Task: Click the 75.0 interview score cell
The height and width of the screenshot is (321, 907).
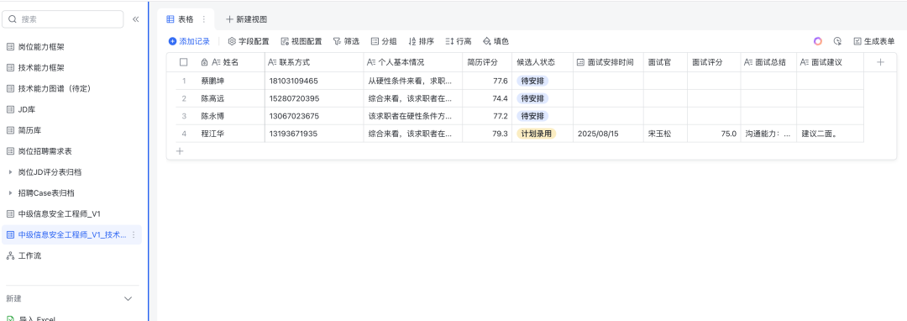Action: [714, 134]
